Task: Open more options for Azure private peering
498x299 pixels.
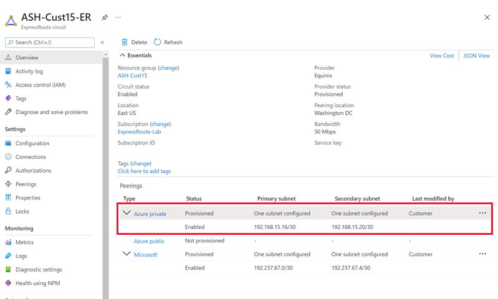Action: 482,213
